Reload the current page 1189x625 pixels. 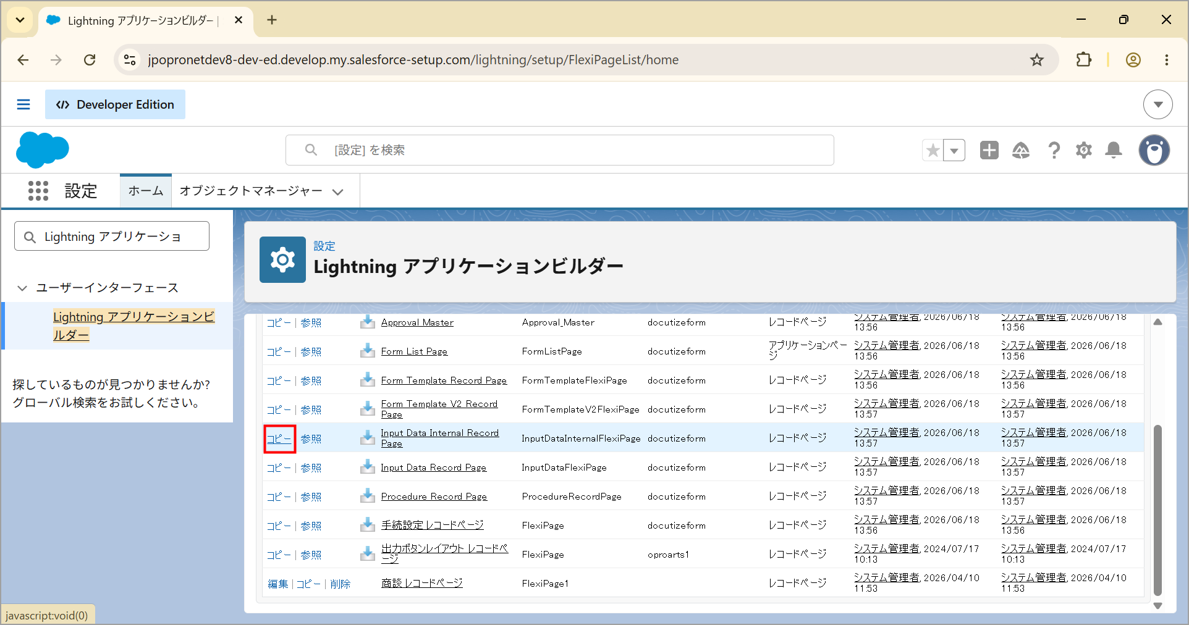[90, 60]
